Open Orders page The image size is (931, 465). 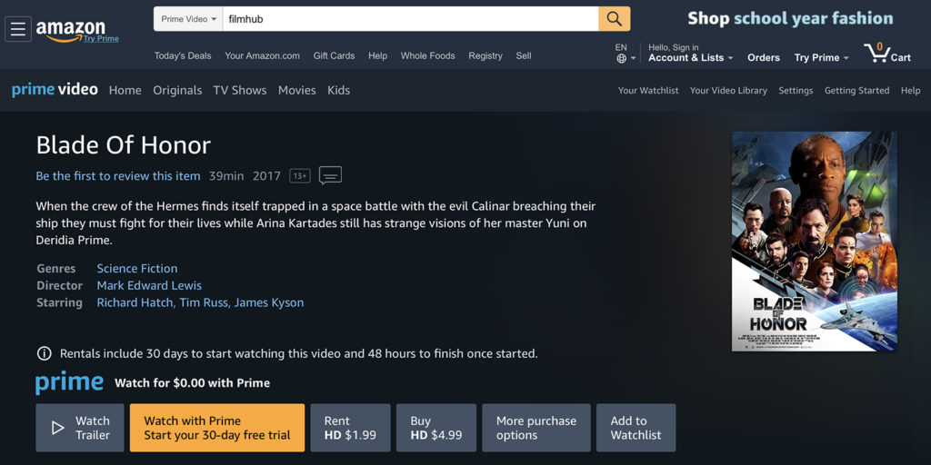point(764,57)
